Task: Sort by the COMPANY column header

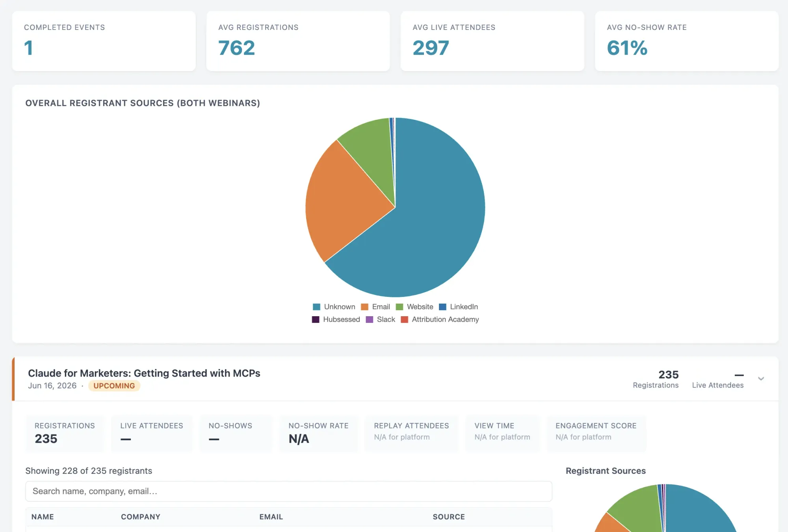Action: tap(141, 517)
